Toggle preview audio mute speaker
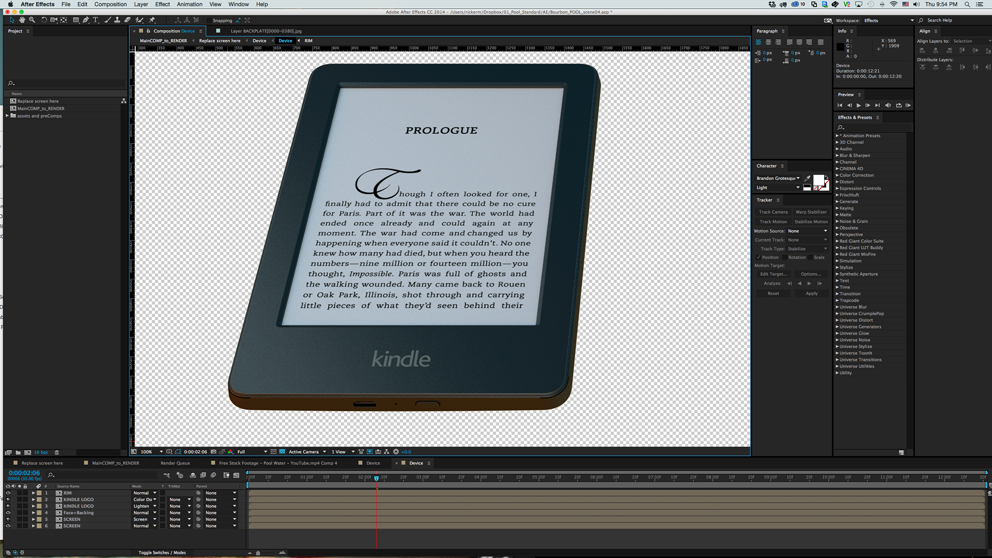The image size is (992, 558). tap(888, 105)
